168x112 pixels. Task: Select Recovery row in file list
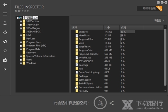coord(117,91)
